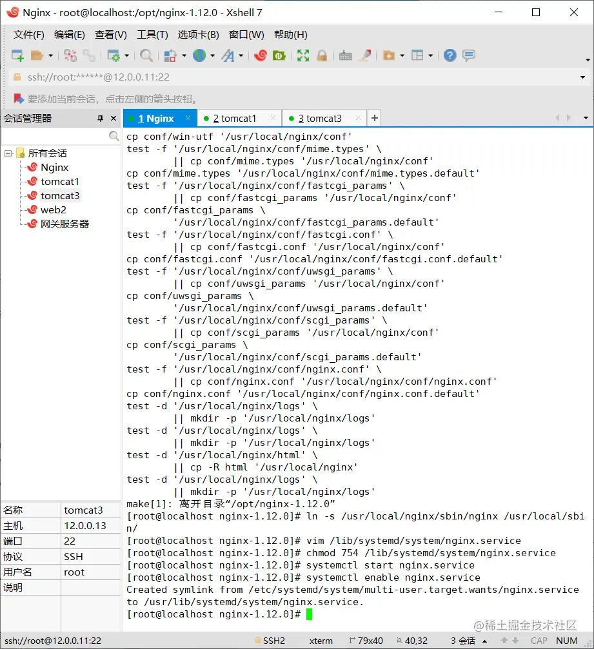Close the 会话管理器 panel
The width and height of the screenshot is (594, 649).
click(x=114, y=119)
